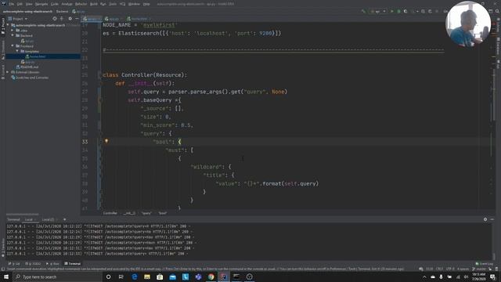
Task: Open the Edit menu
Action: 20,4
